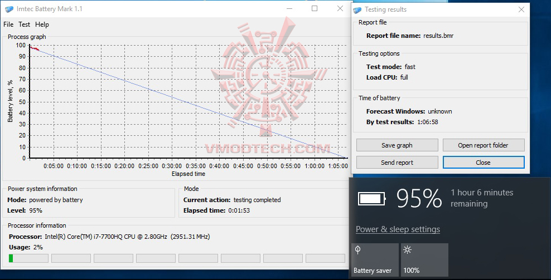Maximize the Imtec Battery Mark window
The height and width of the screenshot is (280, 551).
[315, 8]
